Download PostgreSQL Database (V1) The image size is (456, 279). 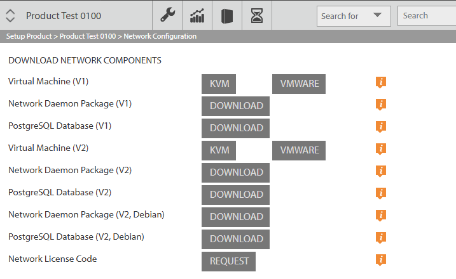235,128
